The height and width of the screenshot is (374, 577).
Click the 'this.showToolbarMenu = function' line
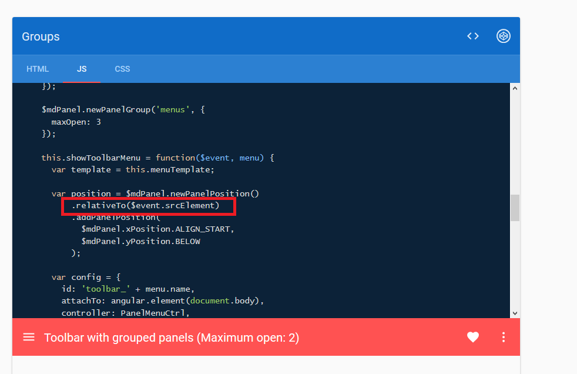point(158,158)
